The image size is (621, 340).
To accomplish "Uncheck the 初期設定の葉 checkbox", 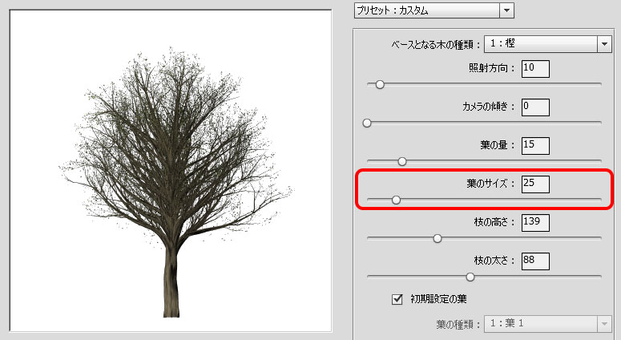I will 397,299.
